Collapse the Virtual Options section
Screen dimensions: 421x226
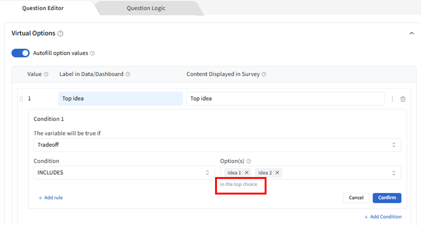click(x=412, y=33)
